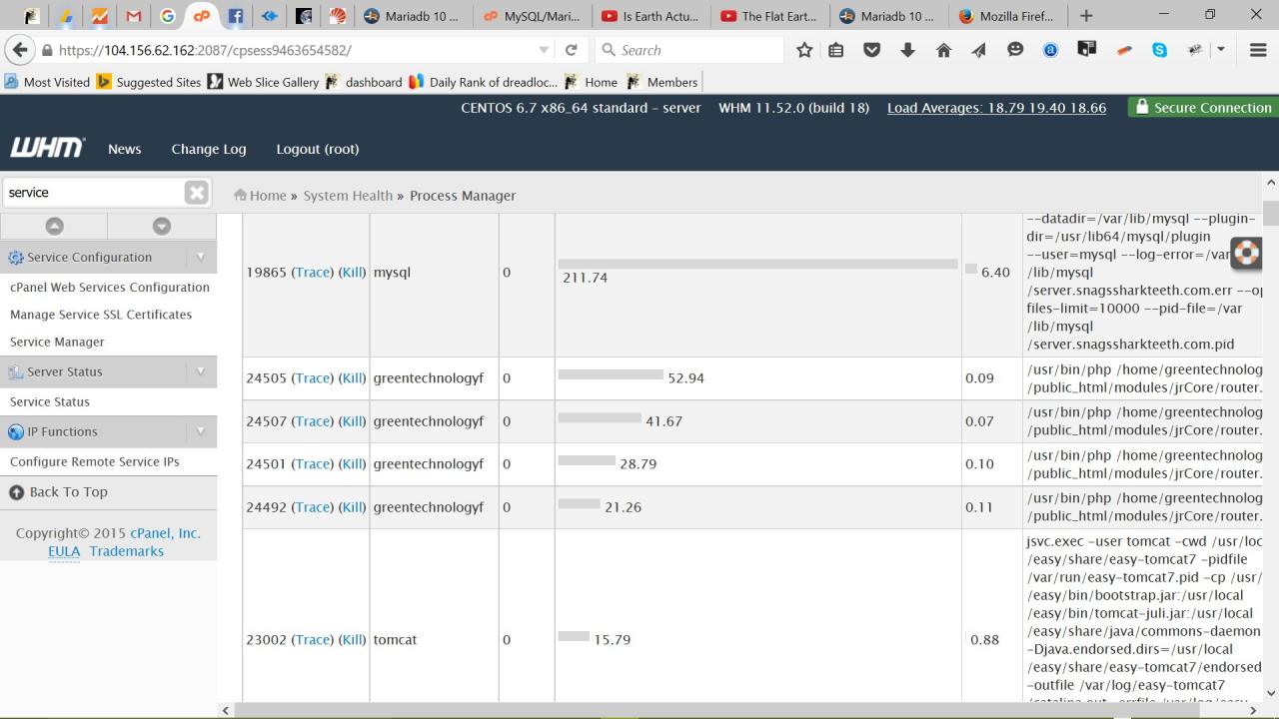Open Configure Remote Service IPs
Image resolution: width=1279 pixels, height=719 pixels.
click(95, 461)
